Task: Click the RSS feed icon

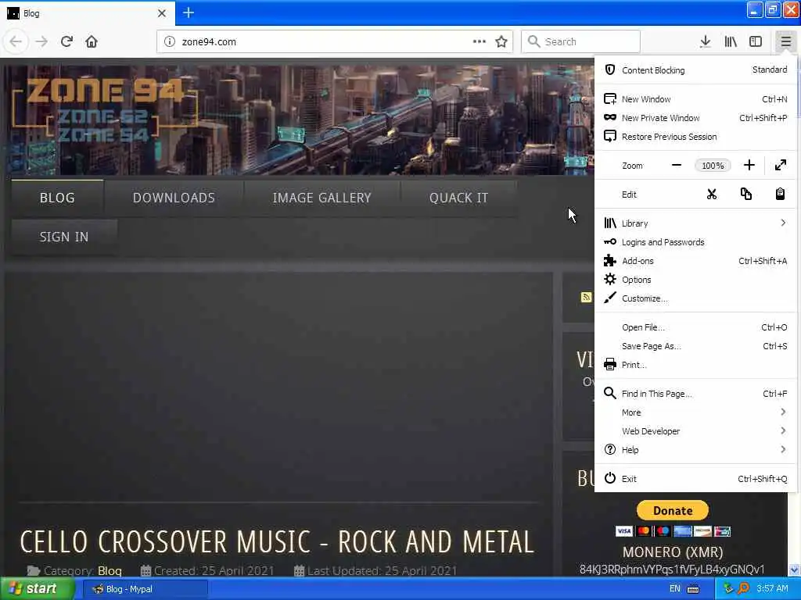Action: 586,298
